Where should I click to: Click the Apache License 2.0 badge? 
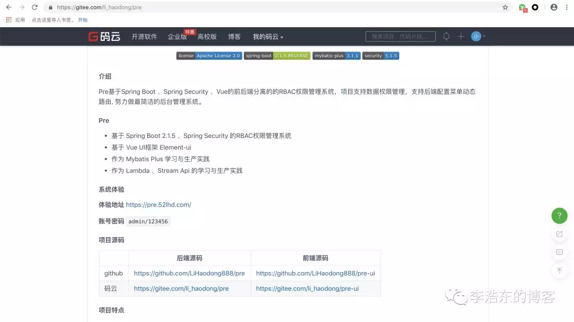pos(209,56)
